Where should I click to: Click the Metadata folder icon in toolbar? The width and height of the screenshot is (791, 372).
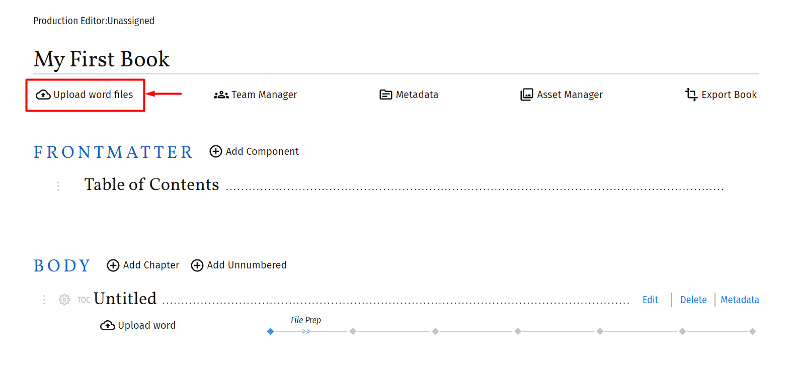(x=385, y=95)
